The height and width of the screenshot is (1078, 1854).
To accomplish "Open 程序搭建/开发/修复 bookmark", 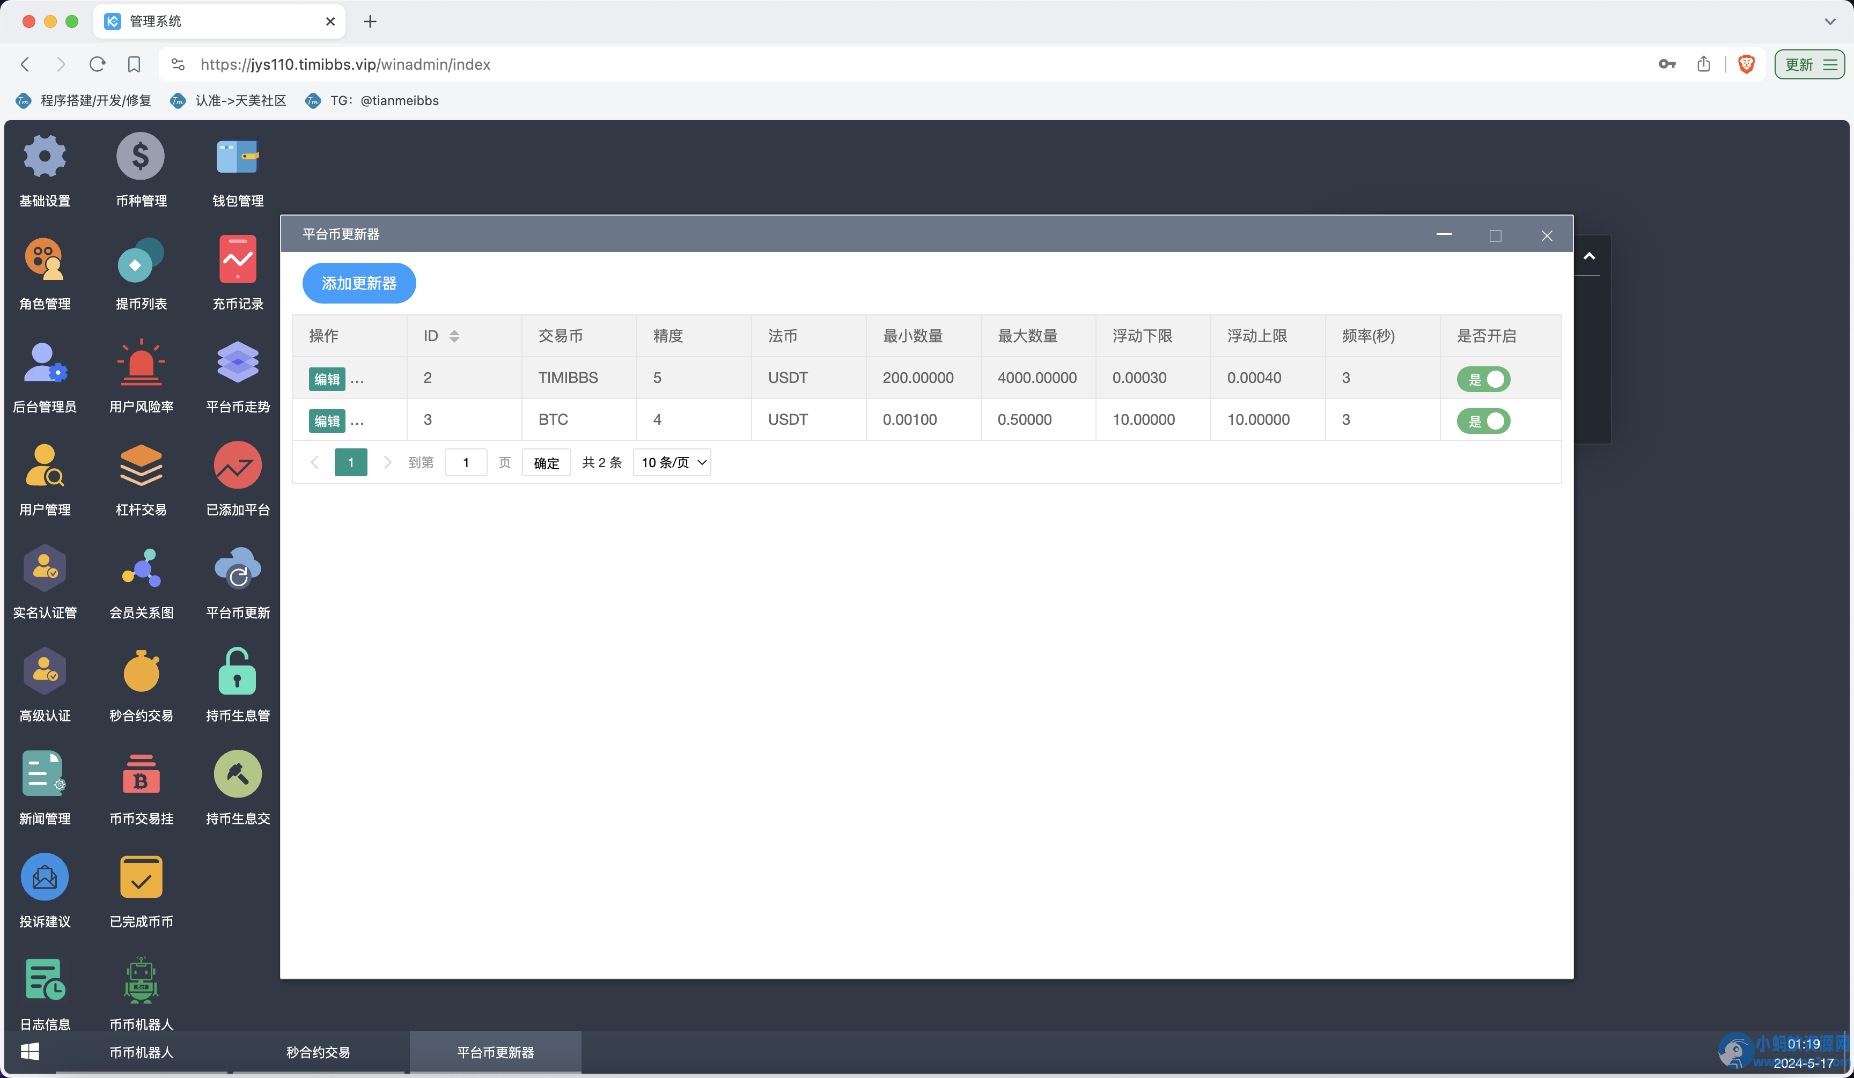I will [84, 100].
